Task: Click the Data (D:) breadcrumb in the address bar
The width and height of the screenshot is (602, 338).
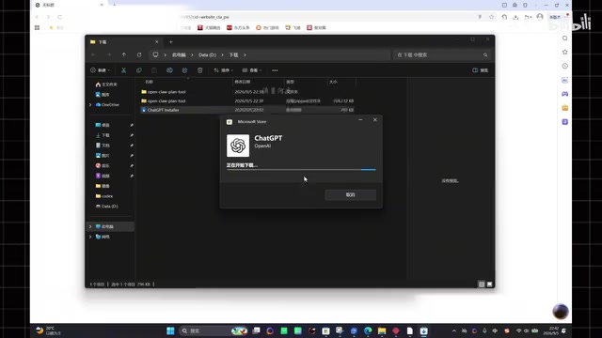Action: point(207,54)
